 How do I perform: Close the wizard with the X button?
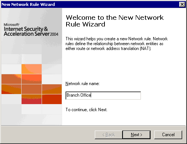coord(182,4)
